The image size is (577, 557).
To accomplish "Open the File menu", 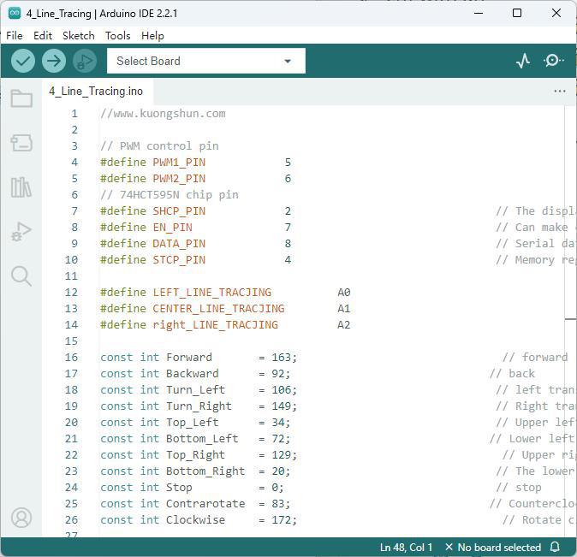I will coord(15,36).
